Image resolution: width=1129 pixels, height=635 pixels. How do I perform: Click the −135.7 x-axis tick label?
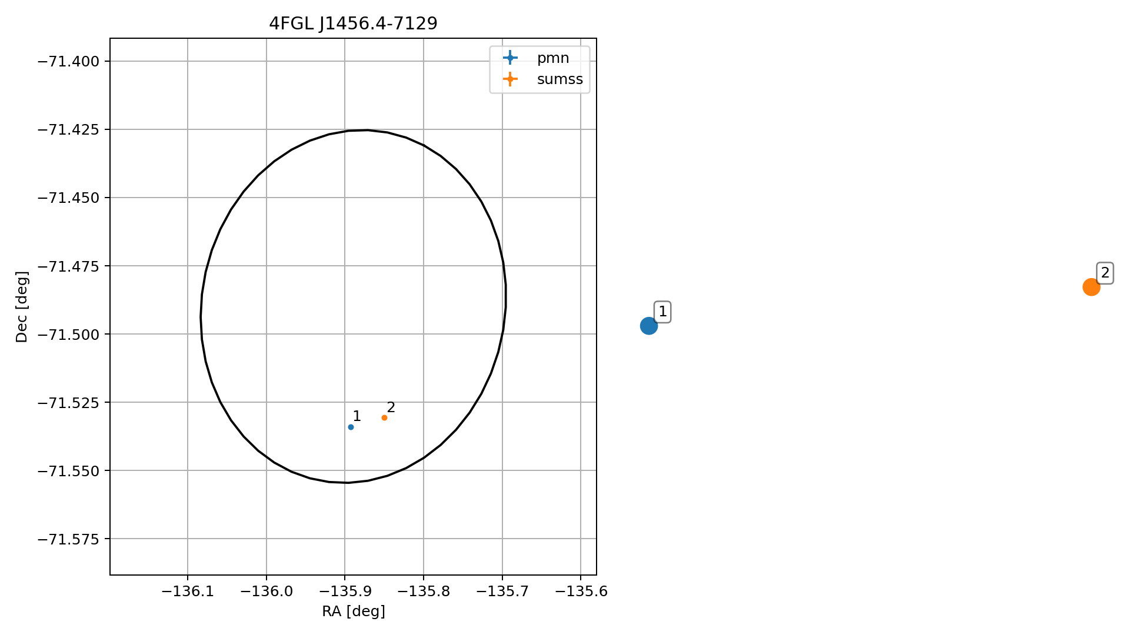(502, 591)
